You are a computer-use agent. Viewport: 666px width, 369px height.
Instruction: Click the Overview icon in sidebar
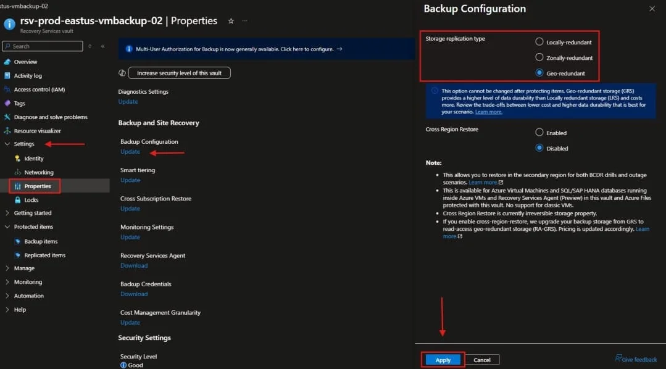click(7, 62)
